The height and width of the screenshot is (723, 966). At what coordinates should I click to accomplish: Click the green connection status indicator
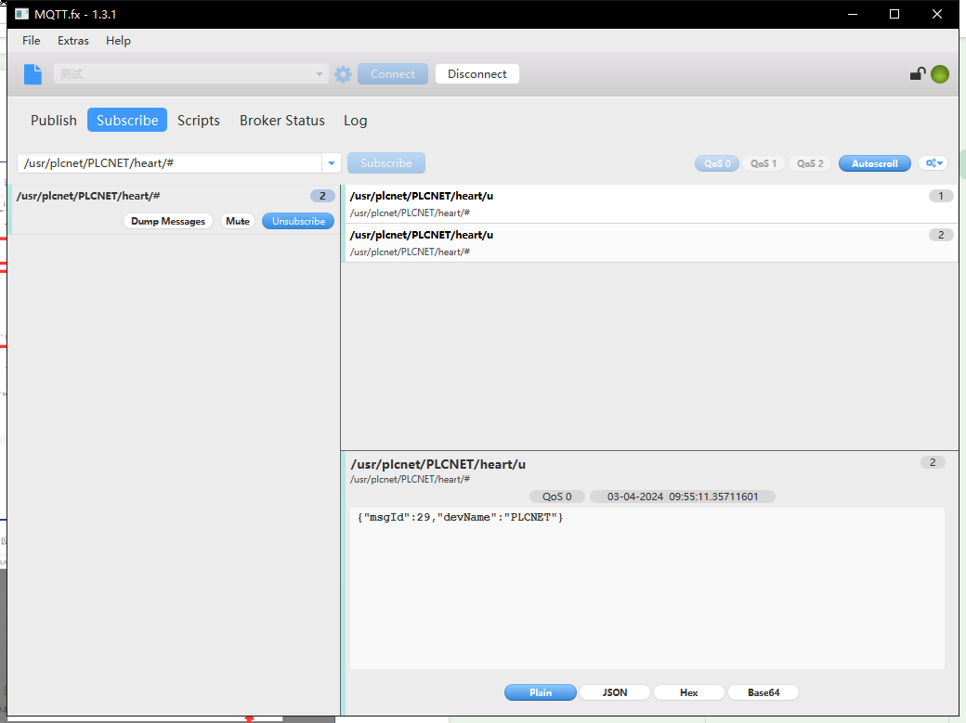coord(940,74)
